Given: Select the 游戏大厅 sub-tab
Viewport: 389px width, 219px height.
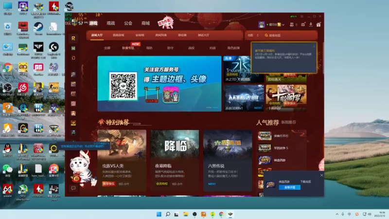Looking at the screenshot, I should [97, 35].
